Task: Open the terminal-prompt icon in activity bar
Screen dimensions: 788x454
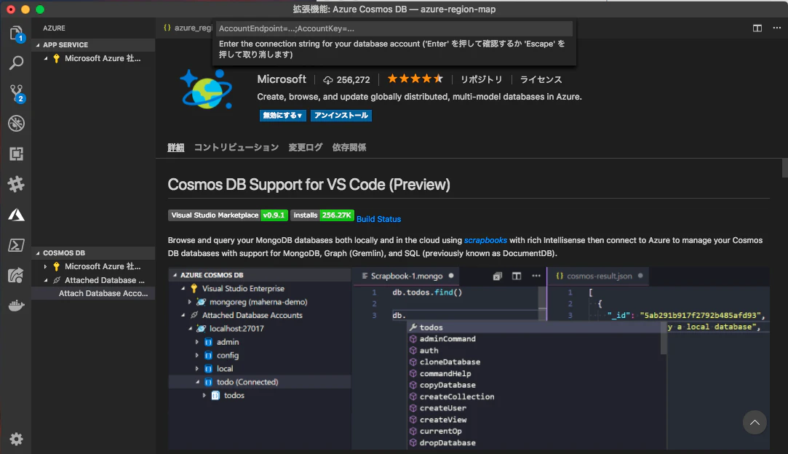Action: click(x=16, y=245)
